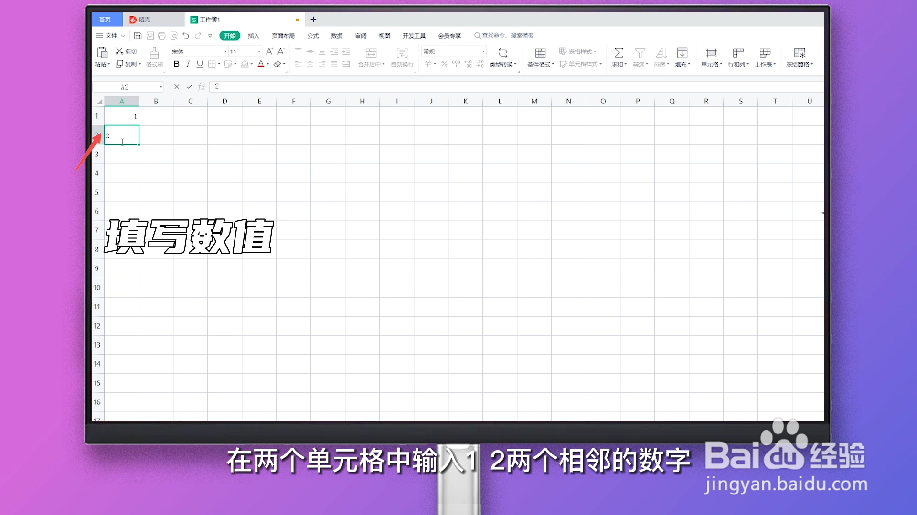
Task: Click the 剪切 cut button
Action: [x=126, y=51]
